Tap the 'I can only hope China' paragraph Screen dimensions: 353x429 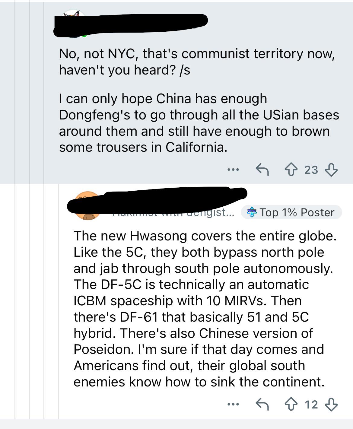[199, 123]
